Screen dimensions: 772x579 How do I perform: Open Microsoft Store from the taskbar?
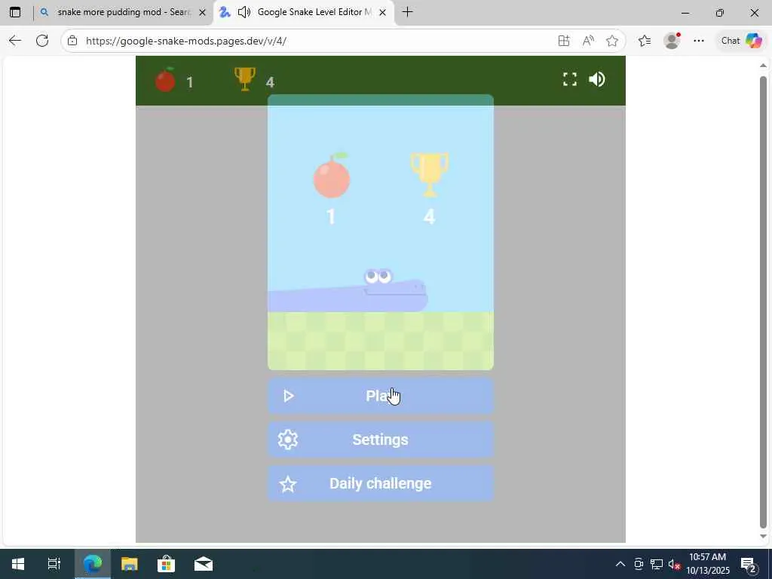(167, 564)
